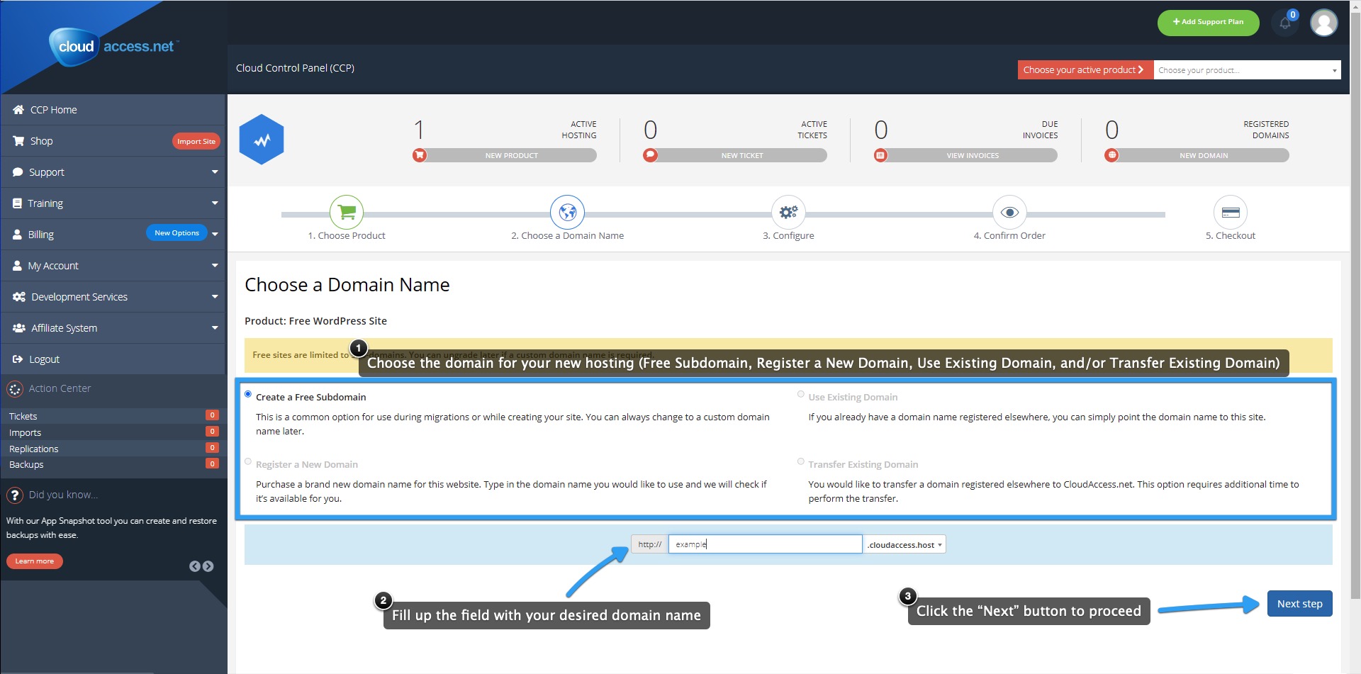Click the "Product: Free WordPress Site" text
1361x674 pixels.
315,321
